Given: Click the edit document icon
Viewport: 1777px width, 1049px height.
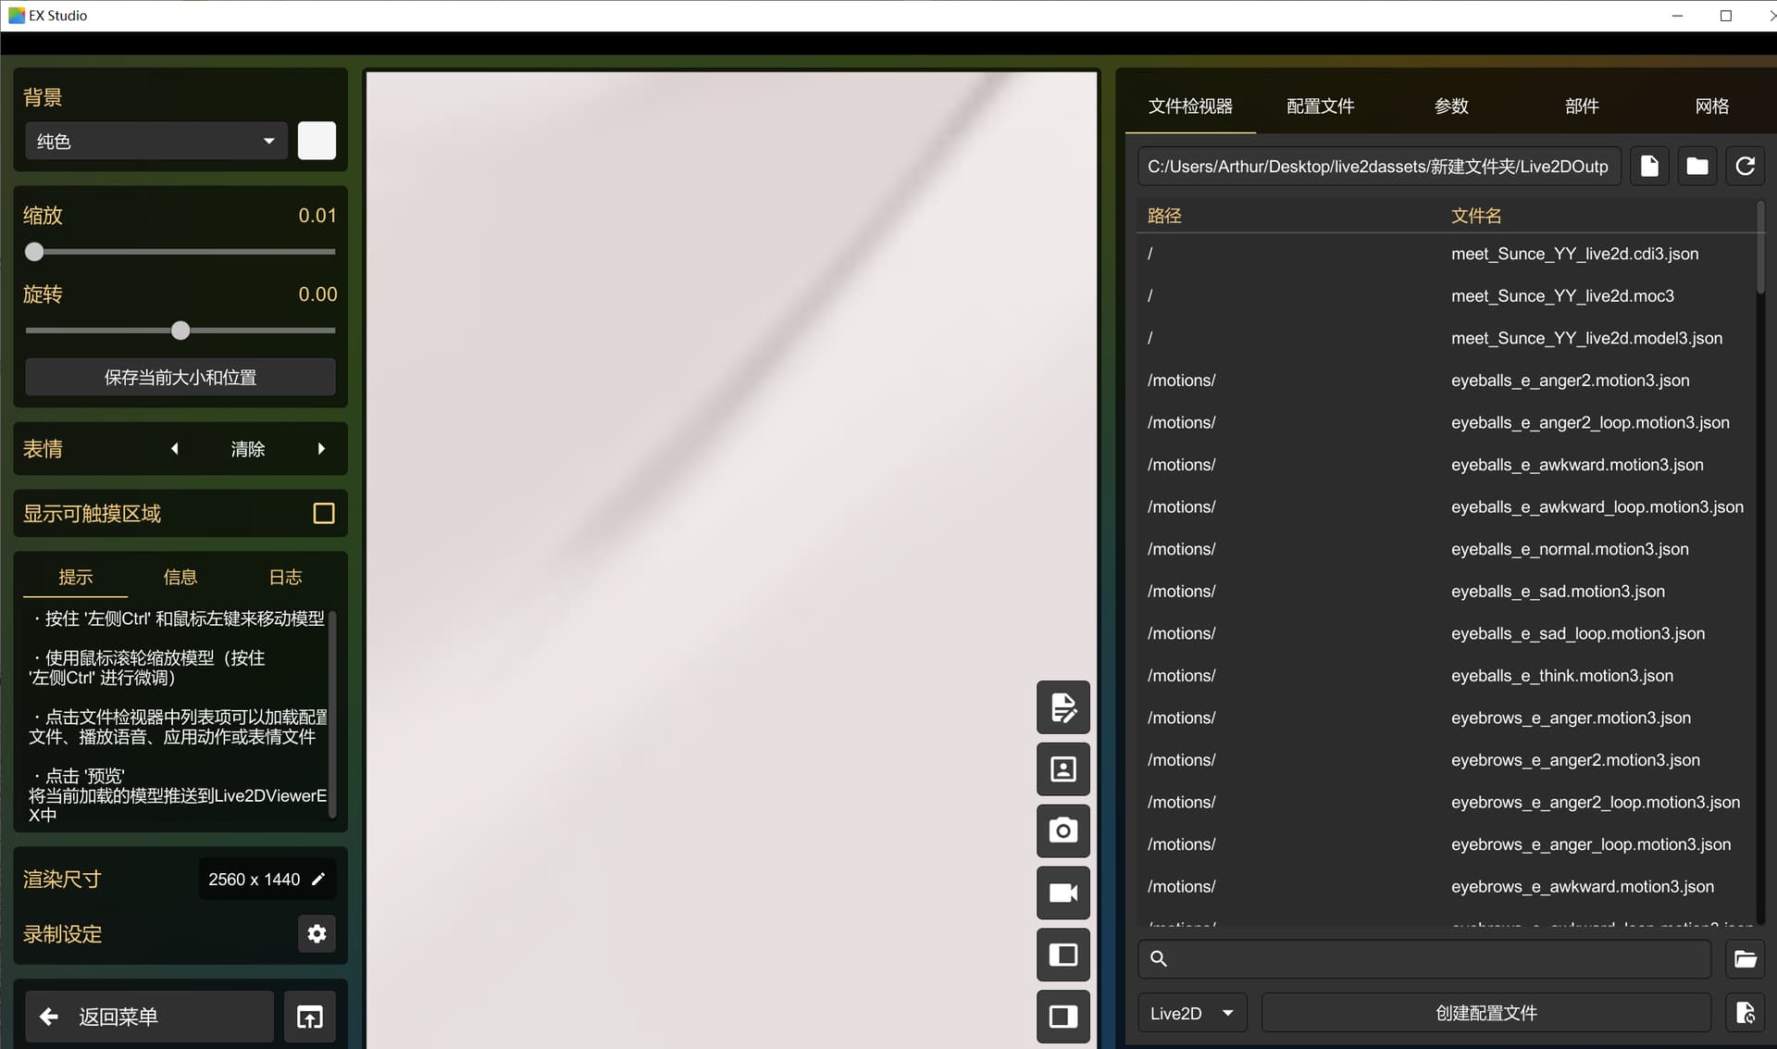Looking at the screenshot, I should (x=1062, y=707).
